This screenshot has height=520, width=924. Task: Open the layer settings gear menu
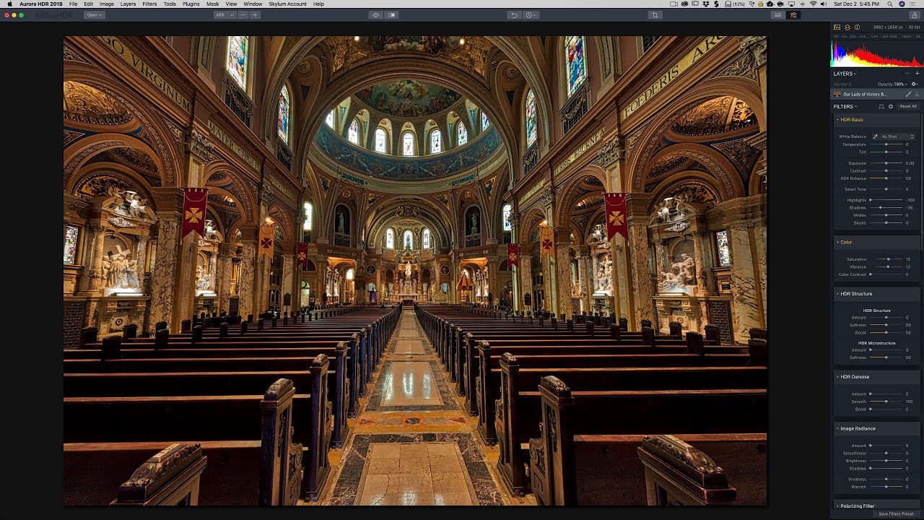pos(915,84)
